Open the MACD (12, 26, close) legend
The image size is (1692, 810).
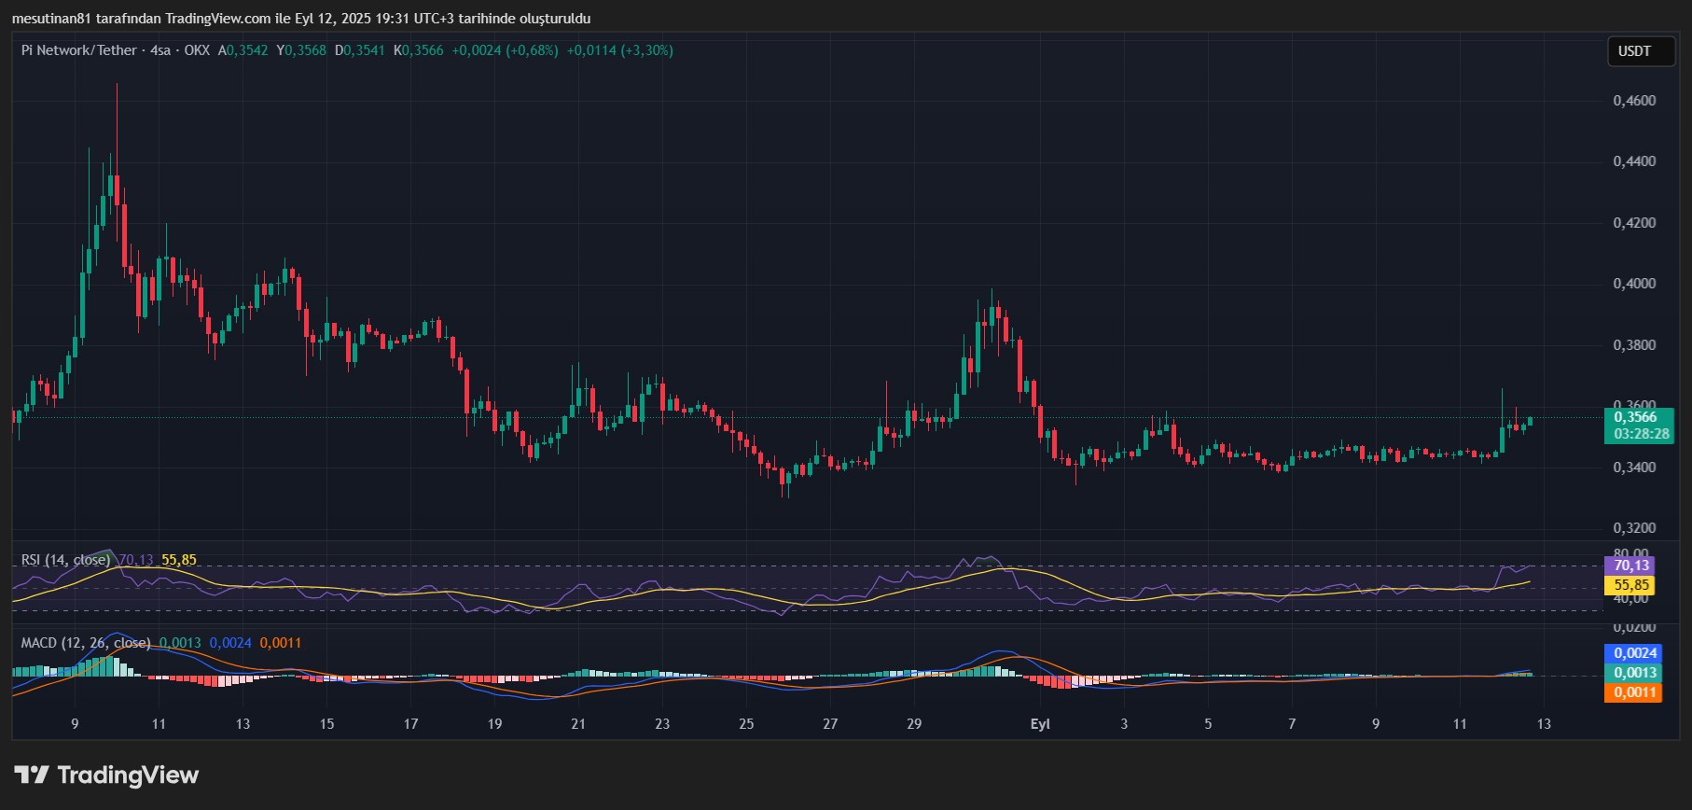click(85, 643)
